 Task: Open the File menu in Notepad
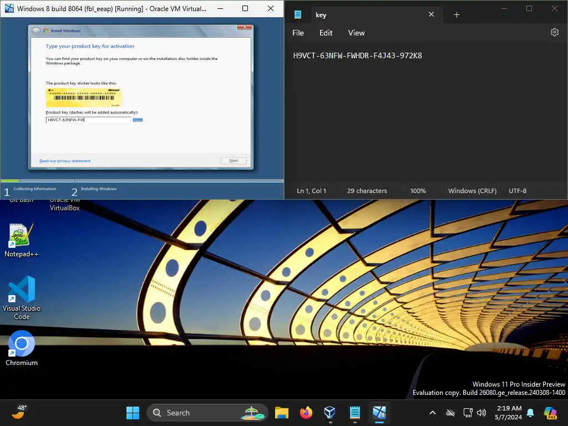point(298,33)
